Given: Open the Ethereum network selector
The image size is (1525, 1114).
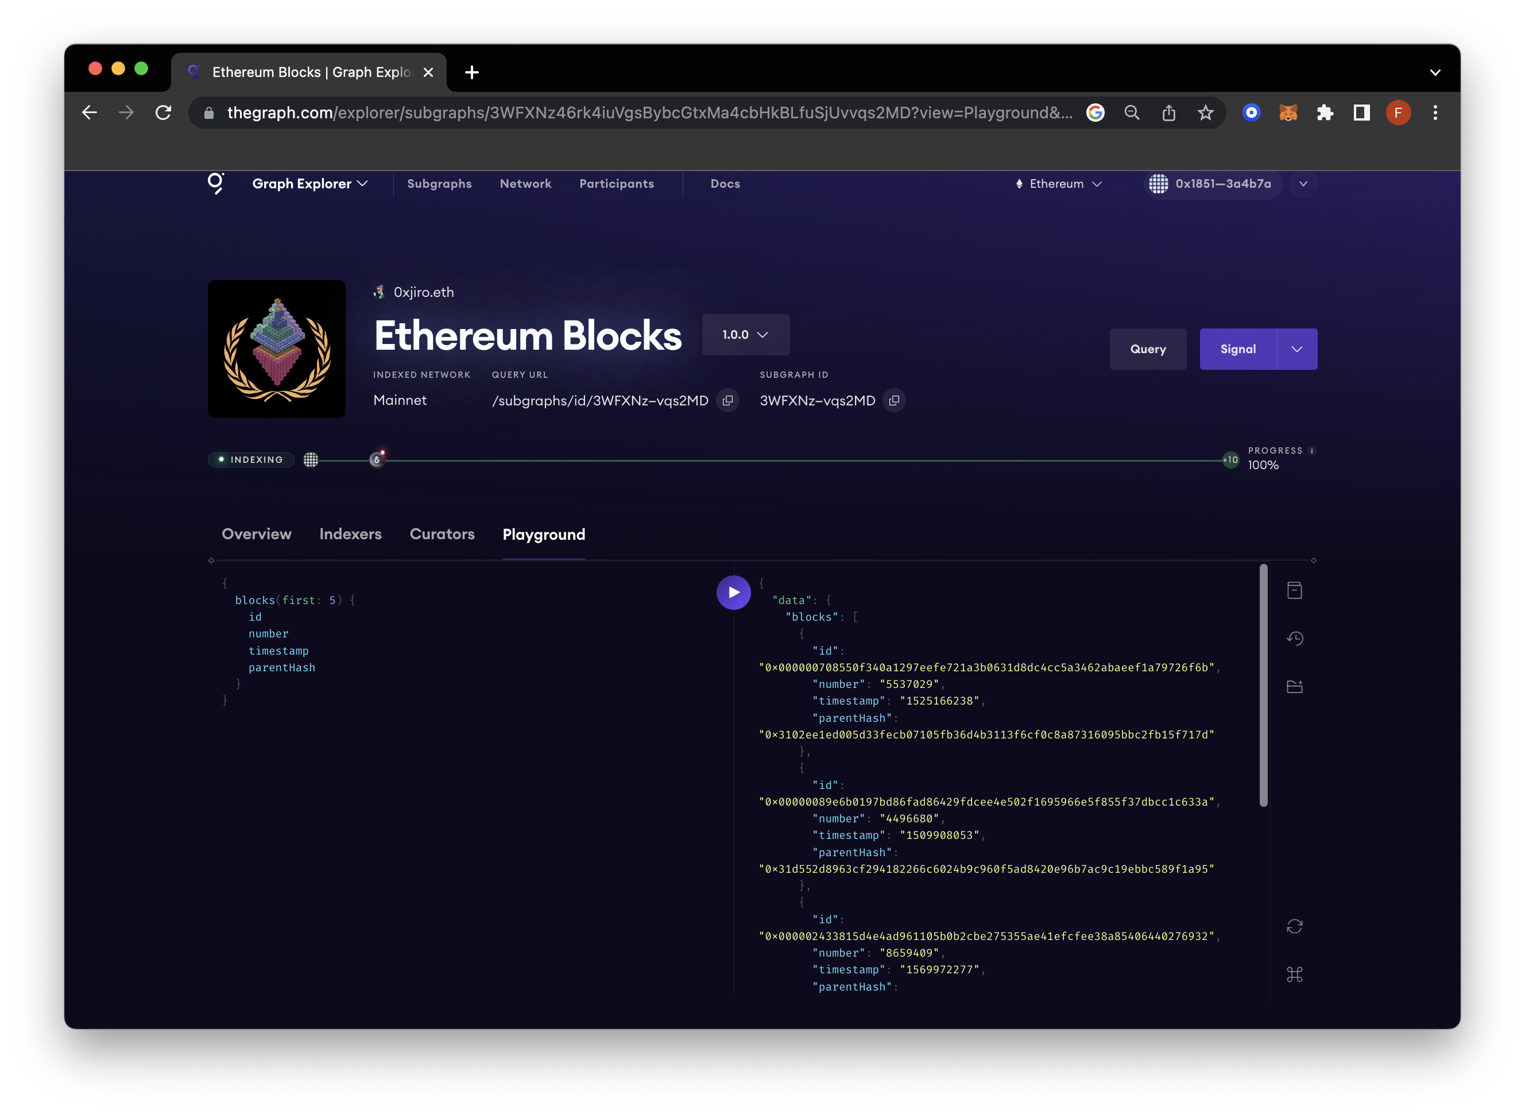Looking at the screenshot, I should click(x=1058, y=183).
